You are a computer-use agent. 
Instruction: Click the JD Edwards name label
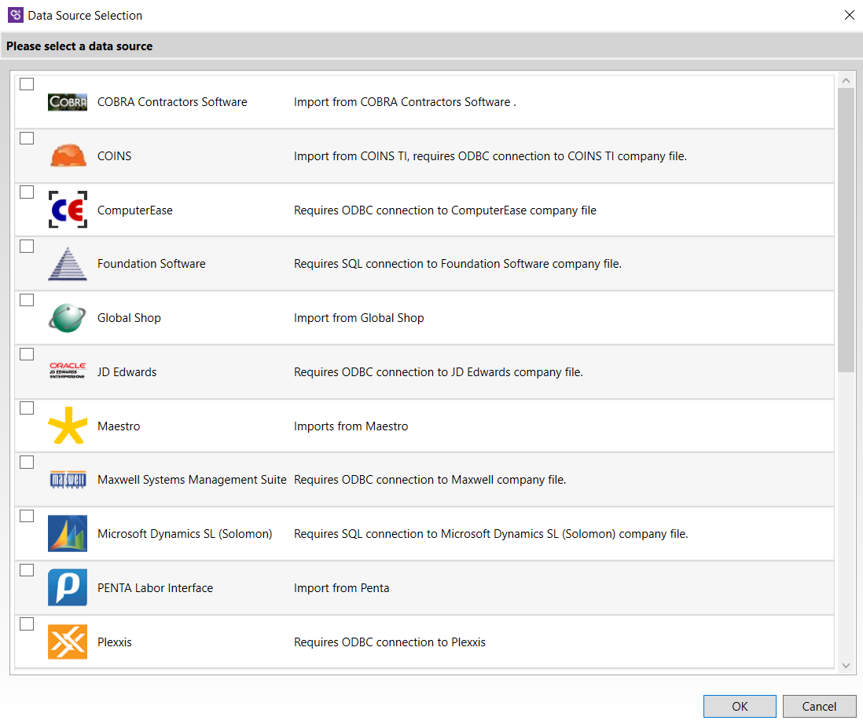click(x=127, y=372)
